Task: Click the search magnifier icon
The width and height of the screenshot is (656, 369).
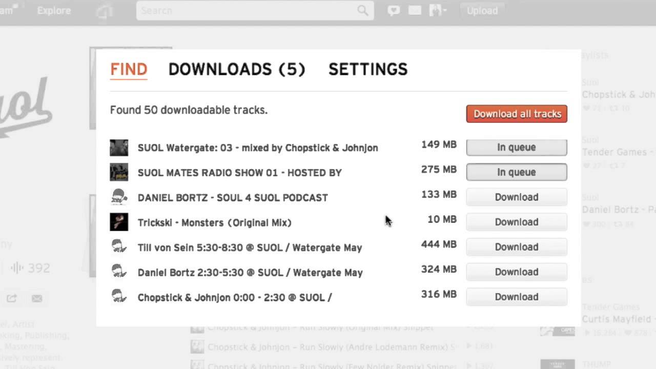Action: tap(363, 11)
